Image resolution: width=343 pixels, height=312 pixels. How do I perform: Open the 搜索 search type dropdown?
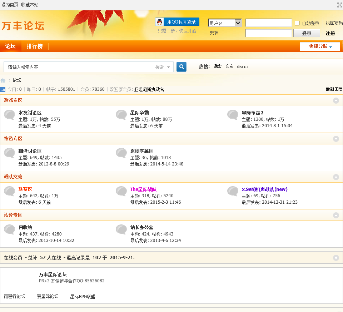point(163,67)
